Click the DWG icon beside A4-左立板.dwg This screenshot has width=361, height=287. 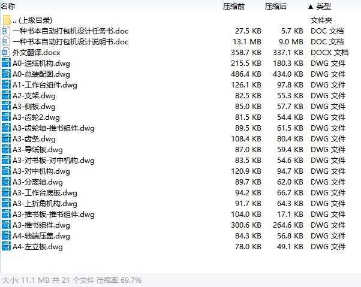pyautogui.click(x=6, y=247)
